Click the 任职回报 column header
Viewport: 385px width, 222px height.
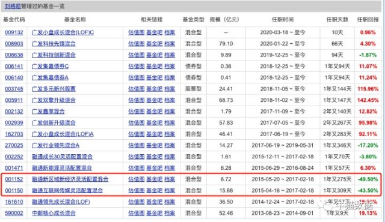click(x=368, y=20)
